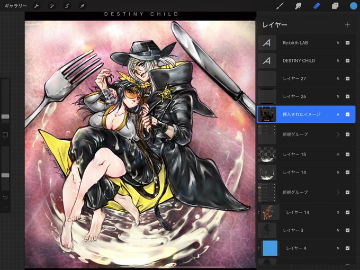This screenshot has height=270, width=360.
Task: Select the DESTINY CHILD layer name
Action: tap(299, 60)
